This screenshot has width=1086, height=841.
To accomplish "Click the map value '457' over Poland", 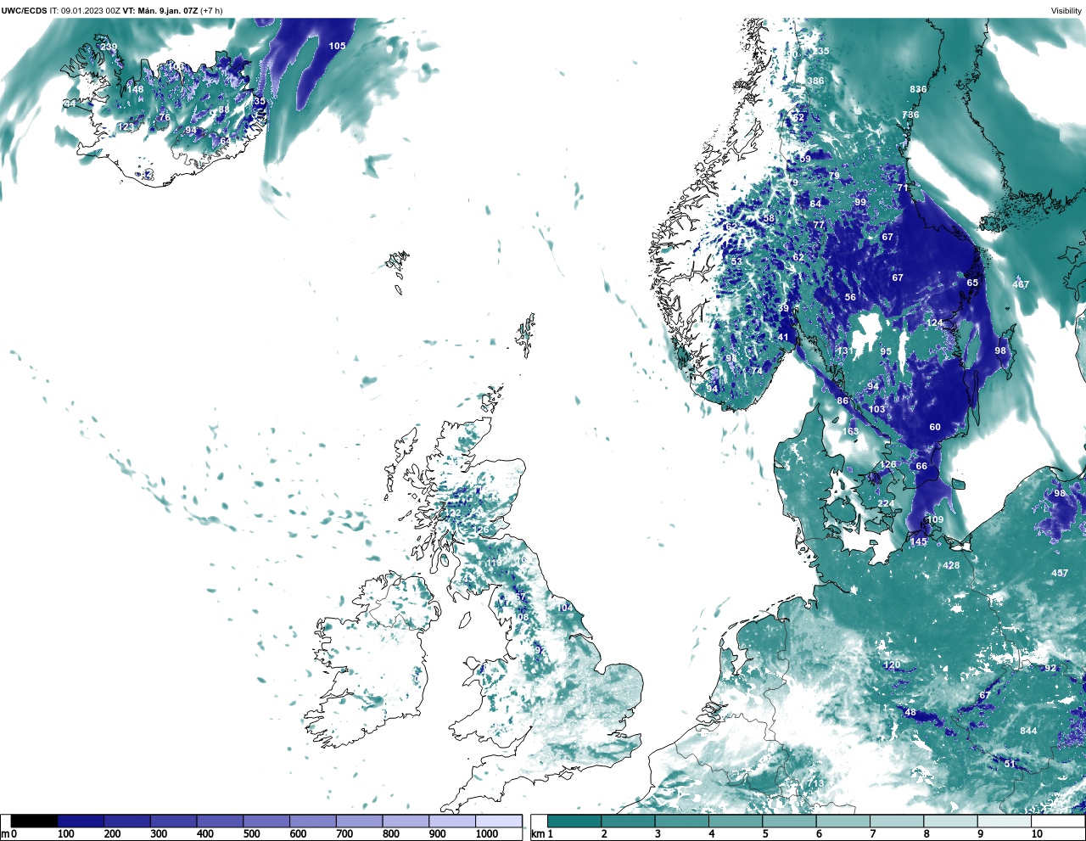I will tap(1060, 574).
